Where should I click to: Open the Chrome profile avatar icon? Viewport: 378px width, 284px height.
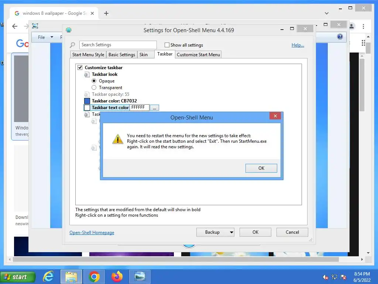[x=352, y=26]
